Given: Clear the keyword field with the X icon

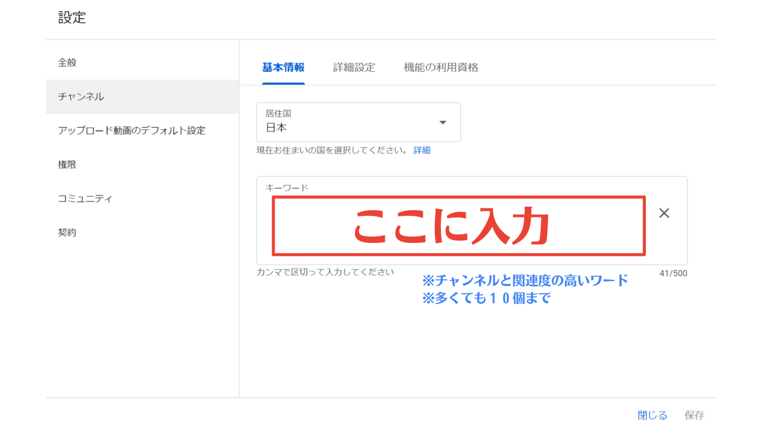Looking at the screenshot, I should (664, 213).
